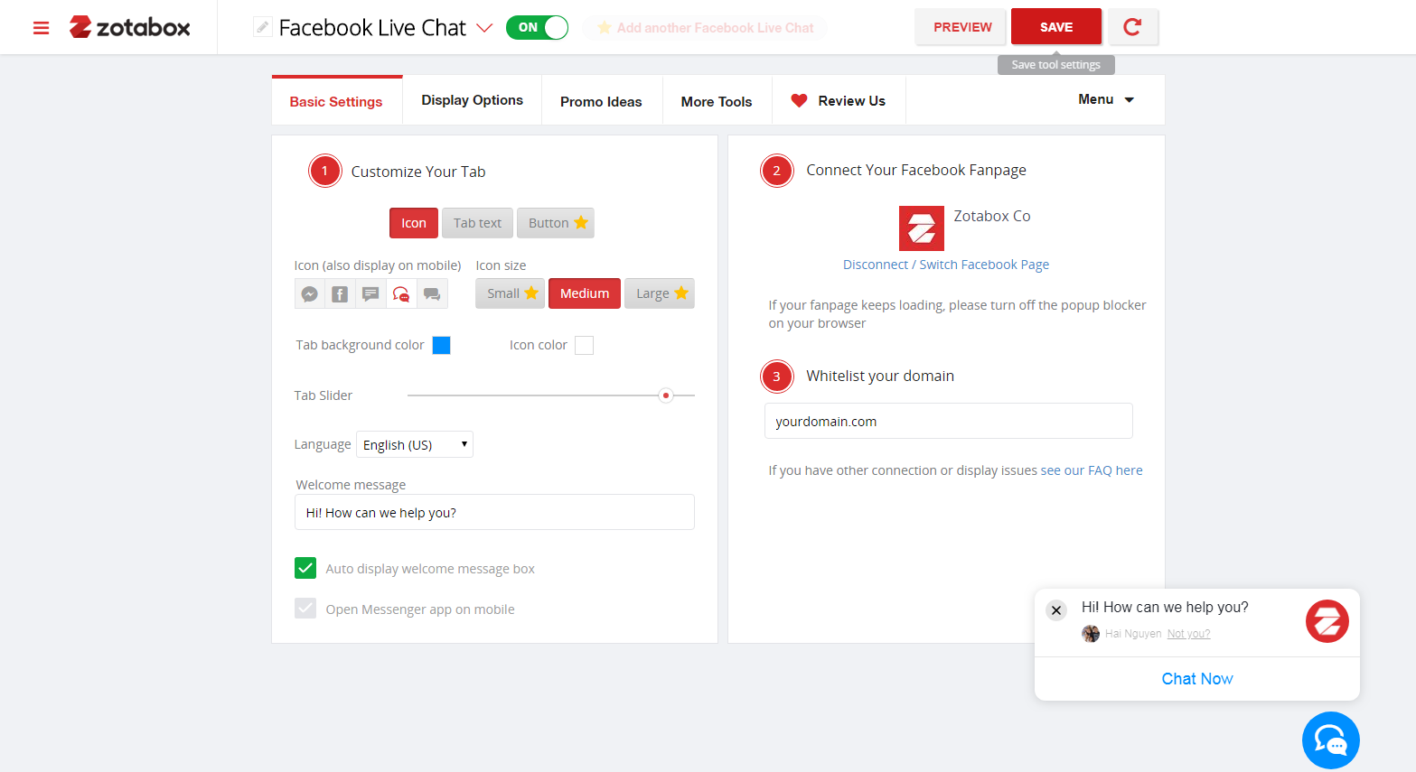Switch to the Display Options tab
This screenshot has height=772, width=1416.
[x=472, y=99]
